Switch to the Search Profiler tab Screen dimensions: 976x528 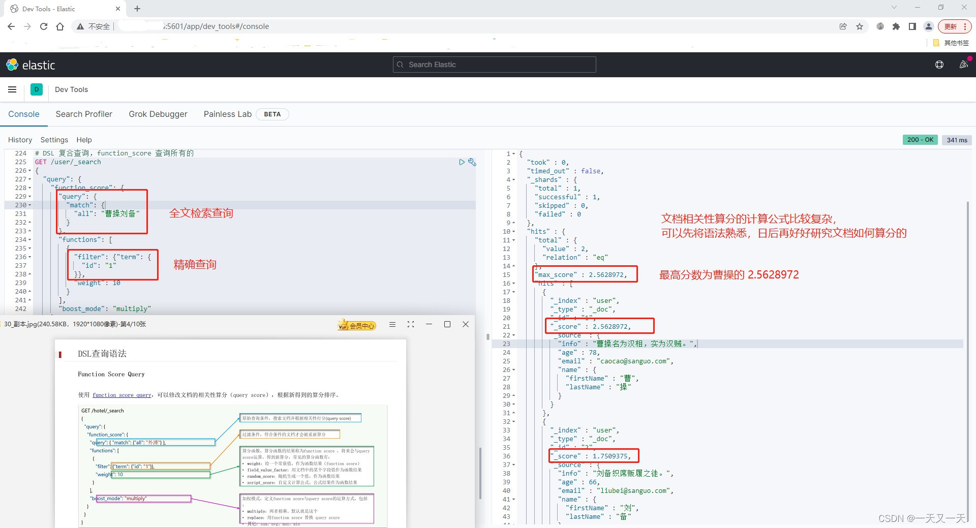click(x=84, y=114)
